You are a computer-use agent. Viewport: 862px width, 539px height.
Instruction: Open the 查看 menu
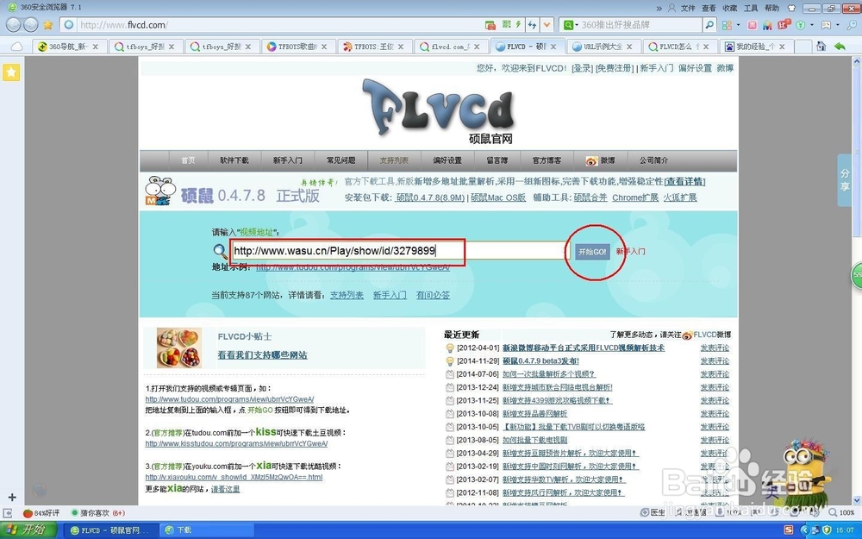pyautogui.click(x=709, y=8)
